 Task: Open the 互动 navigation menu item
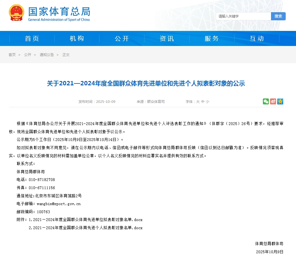(257, 38)
